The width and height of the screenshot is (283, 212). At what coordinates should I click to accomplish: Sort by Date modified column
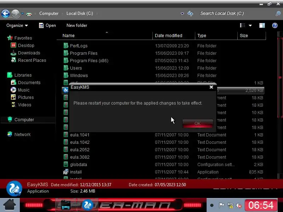(x=174, y=36)
